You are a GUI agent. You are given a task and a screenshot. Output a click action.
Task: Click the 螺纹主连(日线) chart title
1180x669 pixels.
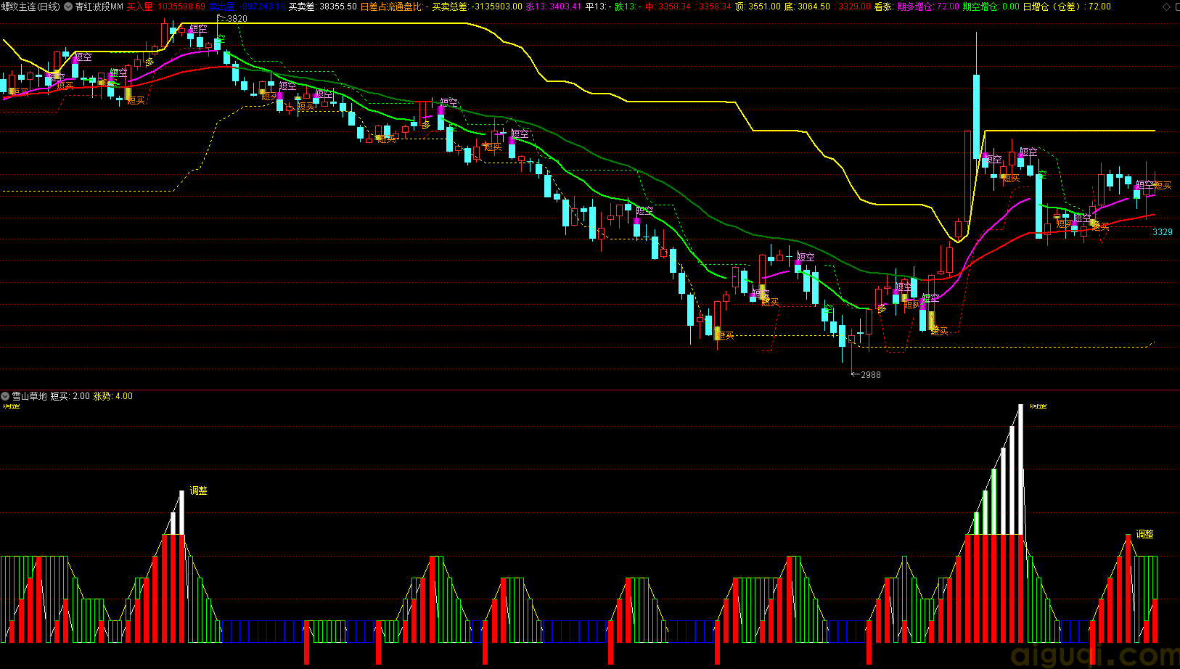coord(30,7)
